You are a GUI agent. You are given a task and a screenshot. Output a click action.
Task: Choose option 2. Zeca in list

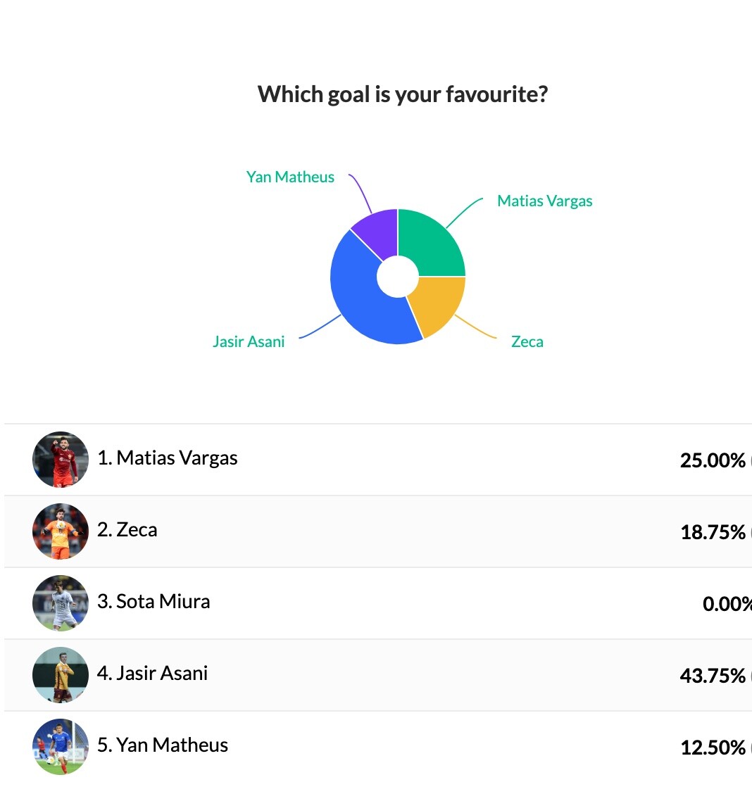tap(127, 530)
